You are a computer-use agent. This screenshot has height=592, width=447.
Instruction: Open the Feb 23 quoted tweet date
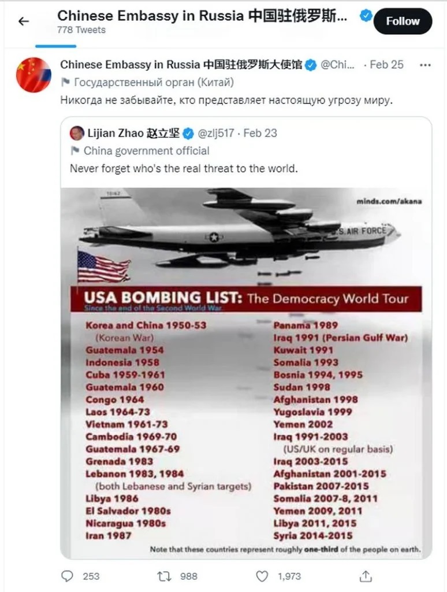(x=260, y=134)
